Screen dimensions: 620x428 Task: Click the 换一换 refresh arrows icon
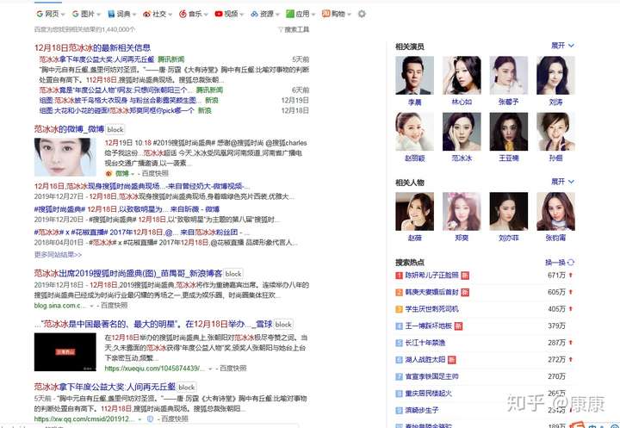point(571,263)
